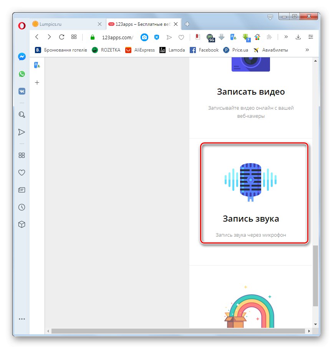Add page to bookmarks heart in address bar
Image resolution: width=333 pixels, height=349 pixels.
[x=181, y=37]
